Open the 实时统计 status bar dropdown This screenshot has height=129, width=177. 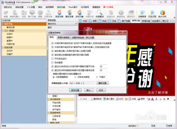[133, 126]
